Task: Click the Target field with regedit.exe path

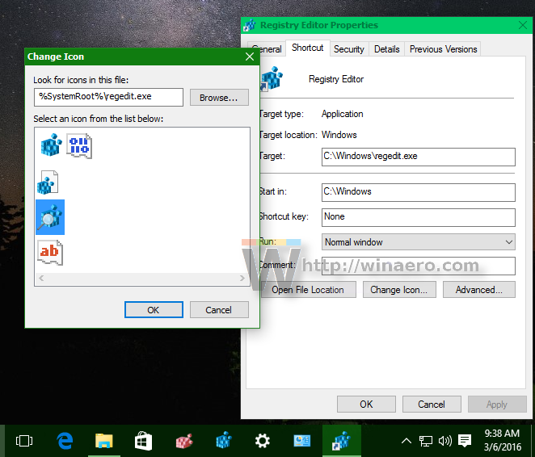Action: point(419,157)
